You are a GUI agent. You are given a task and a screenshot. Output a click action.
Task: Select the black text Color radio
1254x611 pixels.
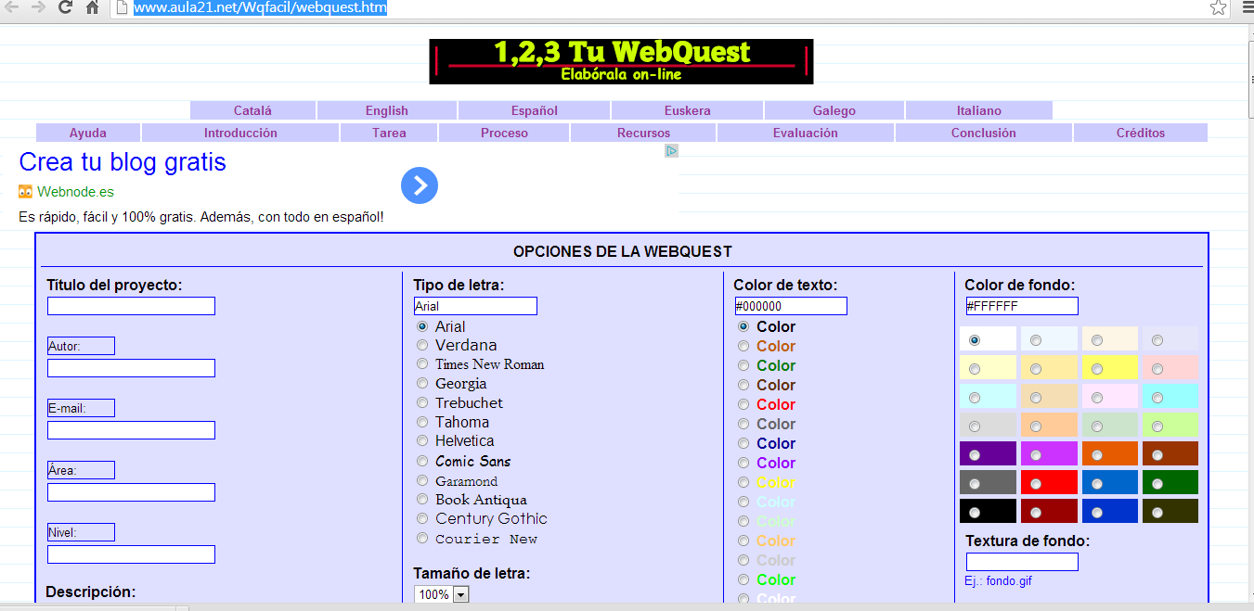point(743,326)
